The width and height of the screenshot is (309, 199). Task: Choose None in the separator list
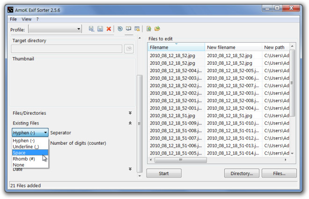click(x=30, y=165)
